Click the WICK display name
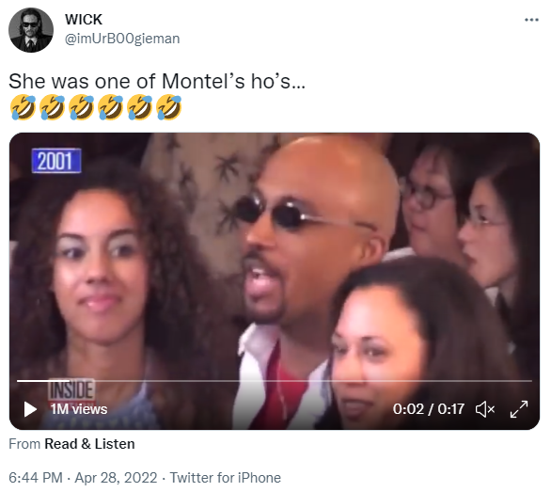This screenshot has width=551, height=492. pos(84,20)
